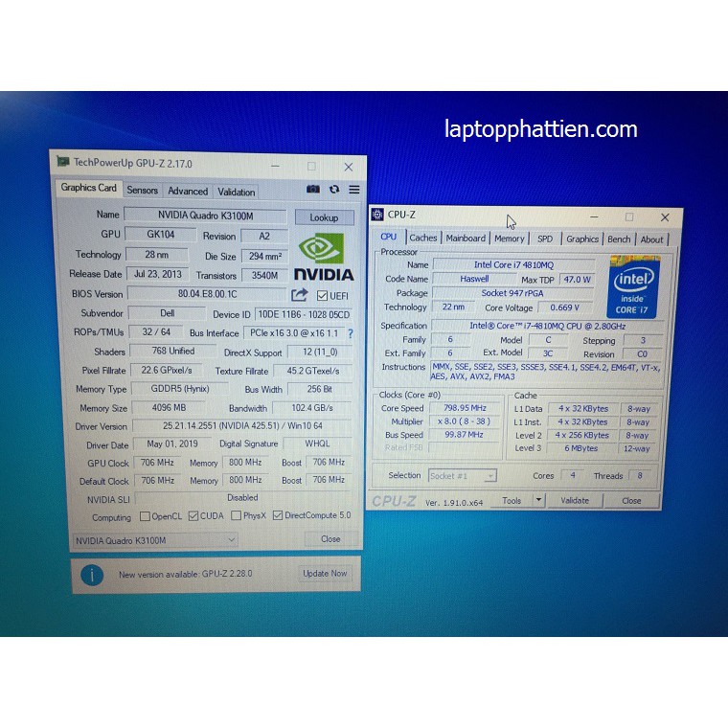Click the Lookup button in GPU-Z
The image size is (728, 728).
(324, 217)
